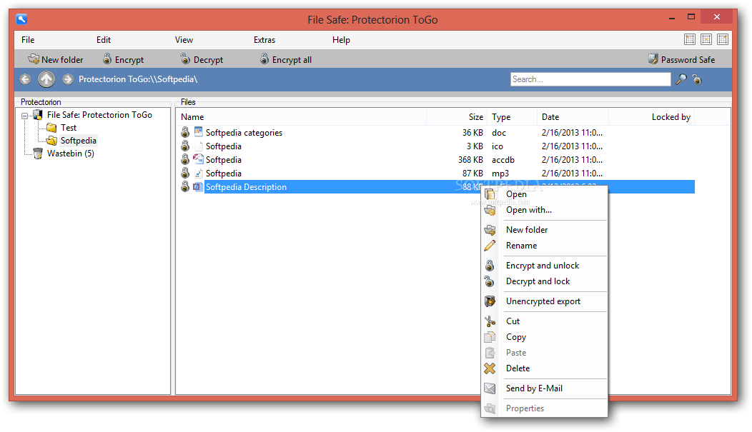Open the Help menu

pos(341,40)
